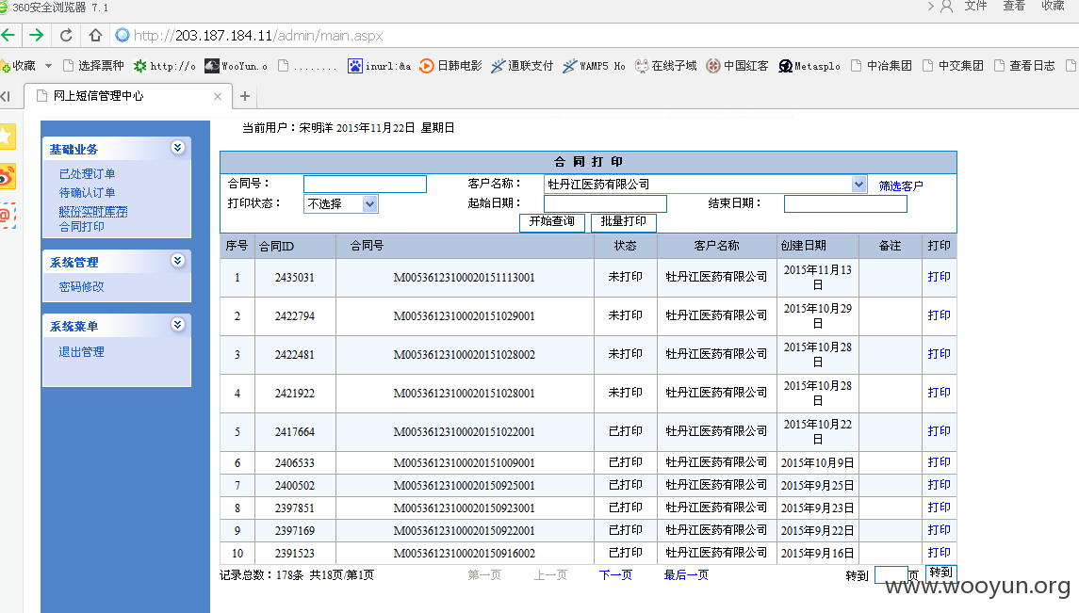The height and width of the screenshot is (613, 1079).
Task: Open the WooYun bookmark
Action: tap(236, 66)
